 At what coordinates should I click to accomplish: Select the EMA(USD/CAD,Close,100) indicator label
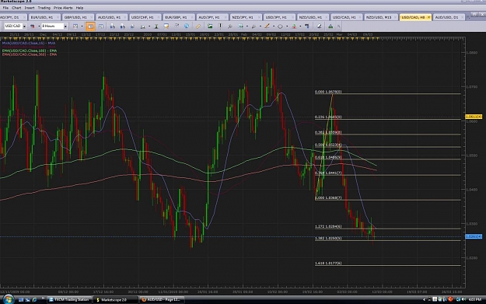[30, 51]
